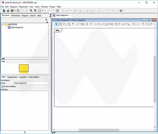158x134 pixels.
Task: Select the Note tool in the diagram palette
Action: (x=134, y=24)
